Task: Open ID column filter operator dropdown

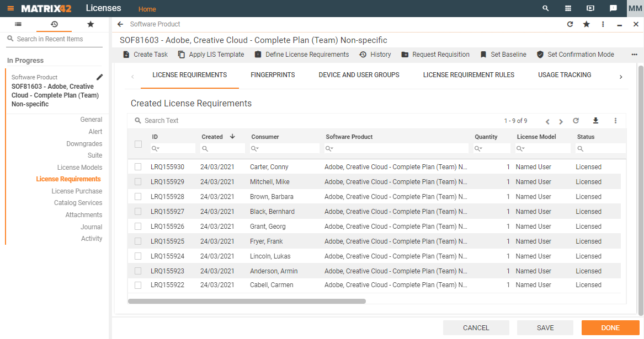Action: pos(155,149)
